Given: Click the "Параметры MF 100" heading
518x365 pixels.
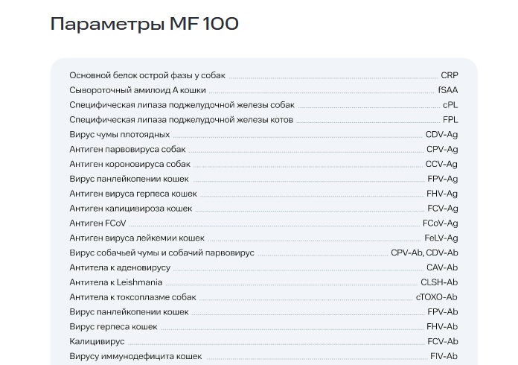Looking at the screenshot, I should [x=144, y=25].
